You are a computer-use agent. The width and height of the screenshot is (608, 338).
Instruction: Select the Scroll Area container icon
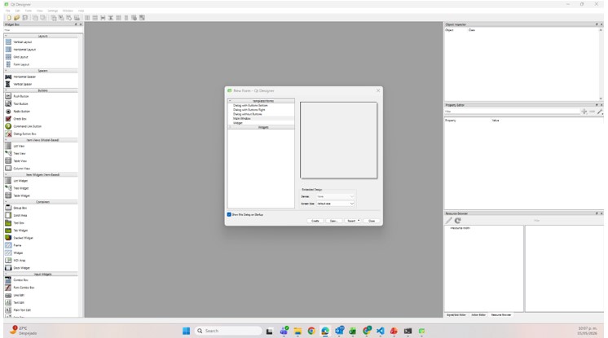(x=8, y=215)
